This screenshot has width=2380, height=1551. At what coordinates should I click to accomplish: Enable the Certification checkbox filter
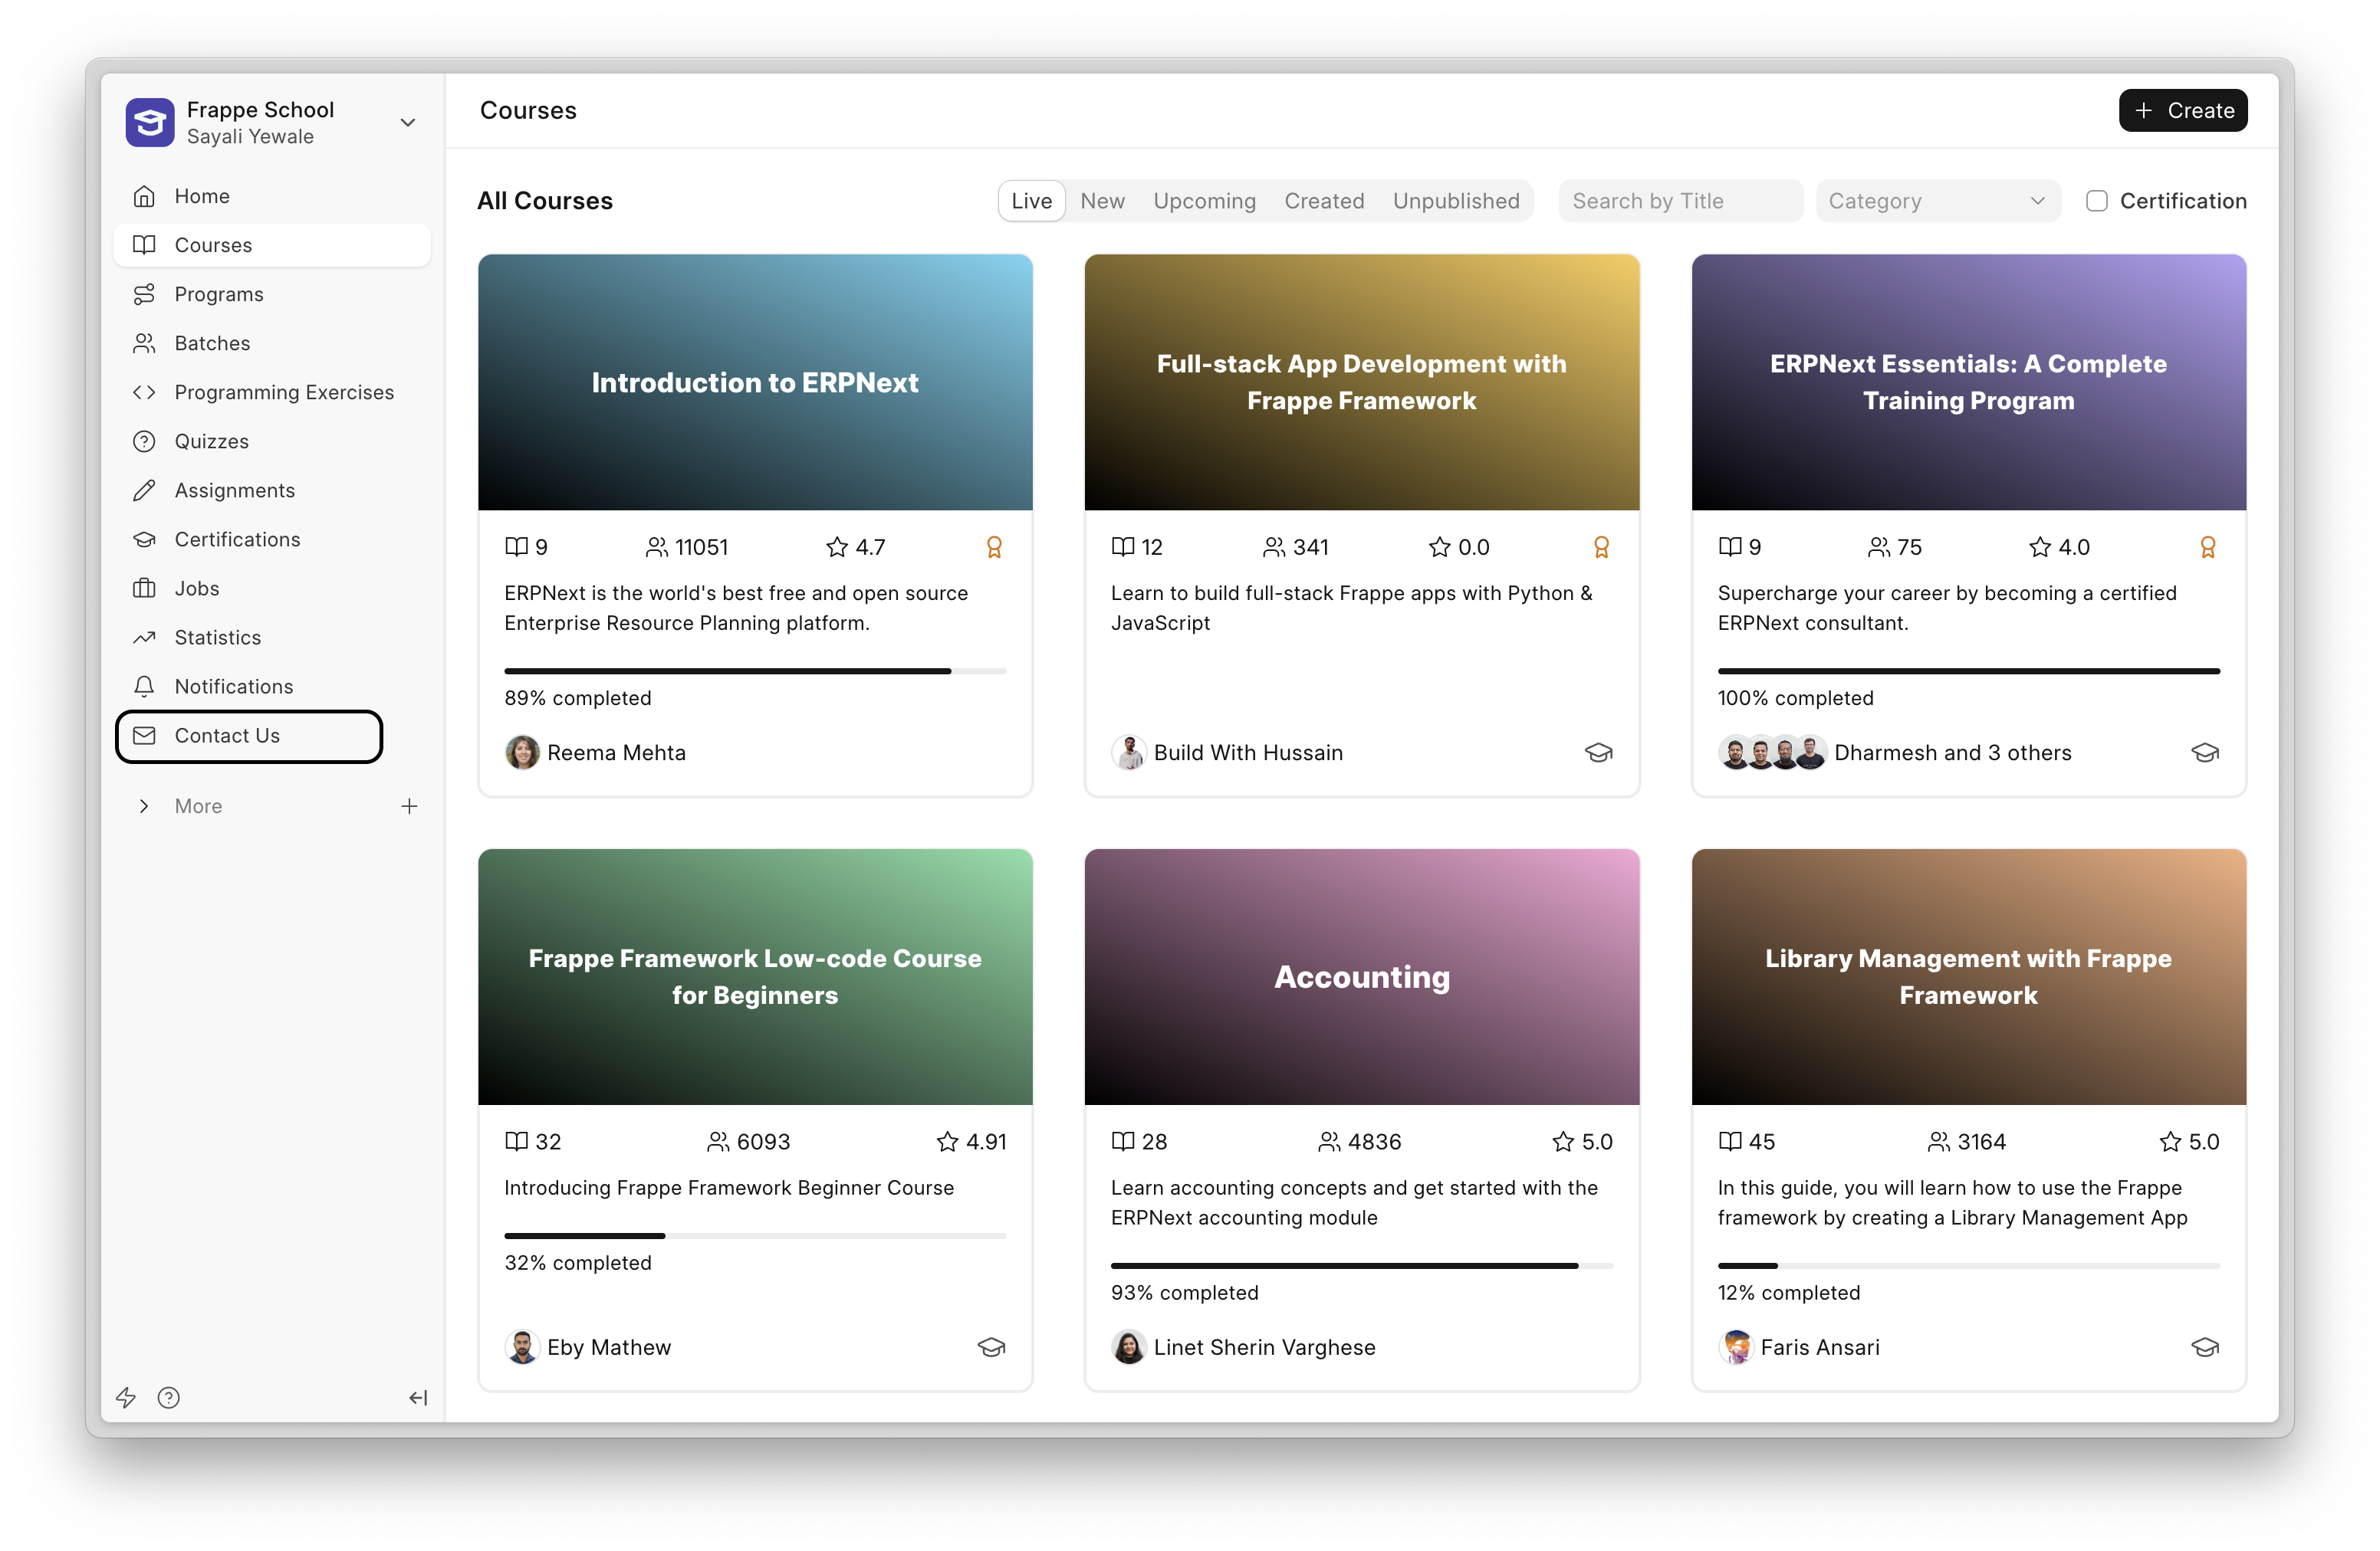click(2096, 201)
